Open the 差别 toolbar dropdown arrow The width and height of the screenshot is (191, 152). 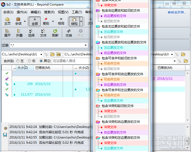tap(53, 21)
